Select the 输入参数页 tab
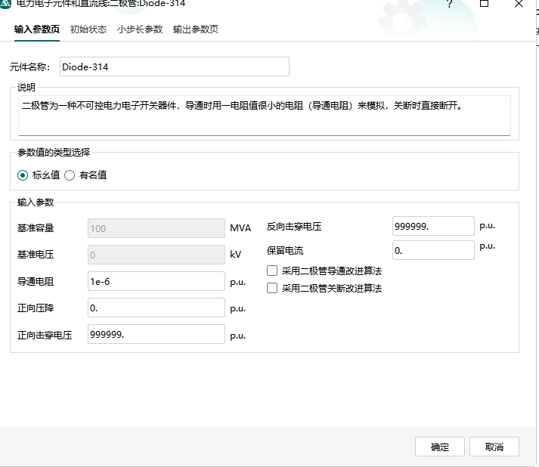This screenshot has width=539, height=467. tap(37, 29)
